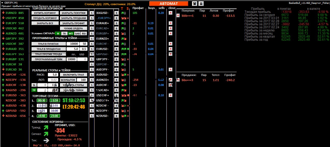The image size is (330, 147).
Task: Click ВКЛЮЧИТЬ ТРАЛ button
Action: point(74,75)
